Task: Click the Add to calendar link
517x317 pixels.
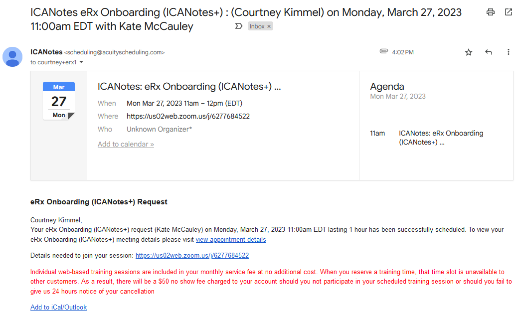Action: point(126,144)
